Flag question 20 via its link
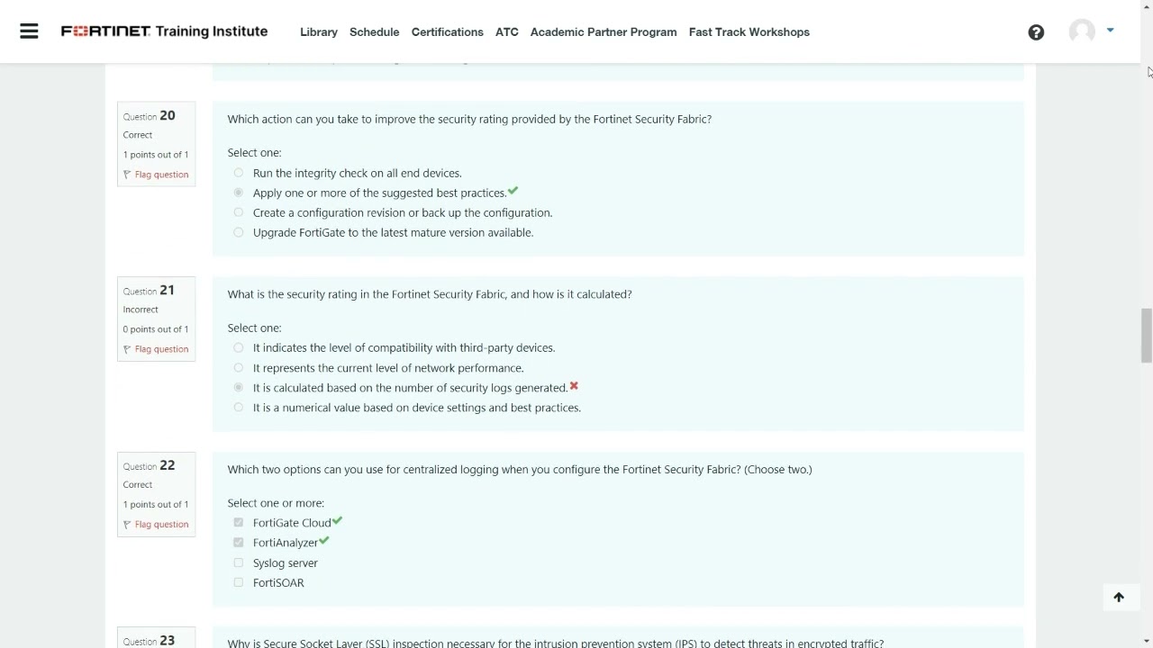1153x648 pixels. tap(161, 175)
